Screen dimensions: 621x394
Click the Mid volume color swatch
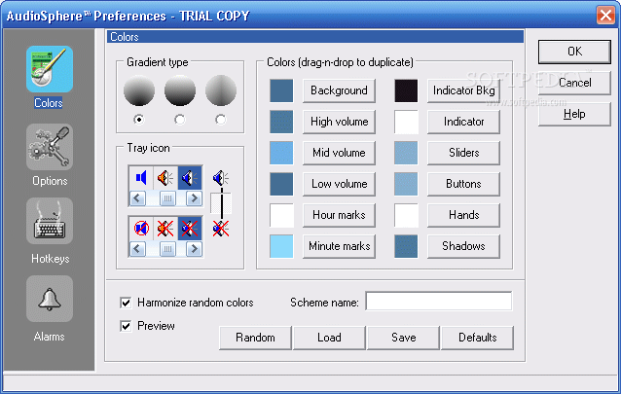[281, 153]
